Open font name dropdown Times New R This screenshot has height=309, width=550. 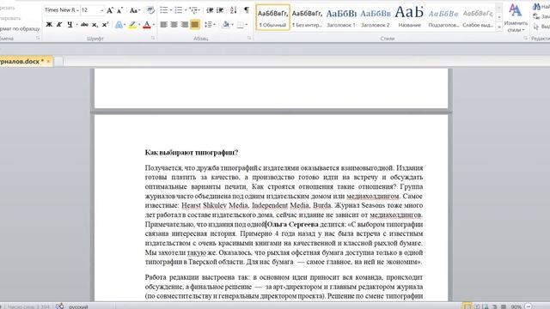coord(77,10)
